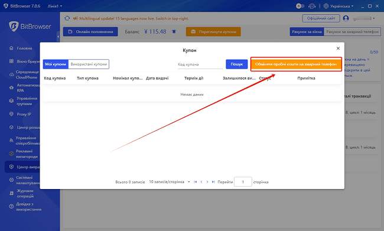Open the Українська language dropdown

click(341, 6)
